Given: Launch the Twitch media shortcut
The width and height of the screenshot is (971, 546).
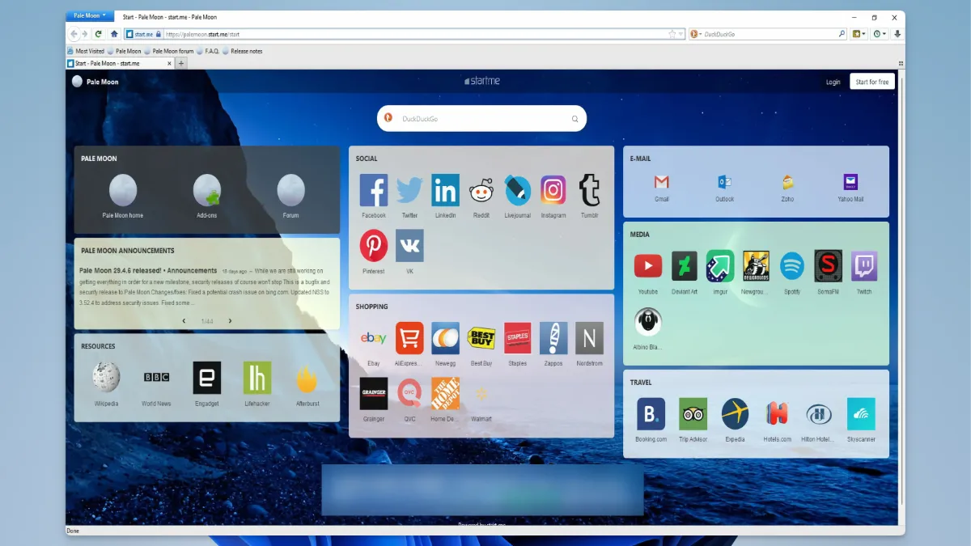Looking at the screenshot, I should tap(864, 266).
